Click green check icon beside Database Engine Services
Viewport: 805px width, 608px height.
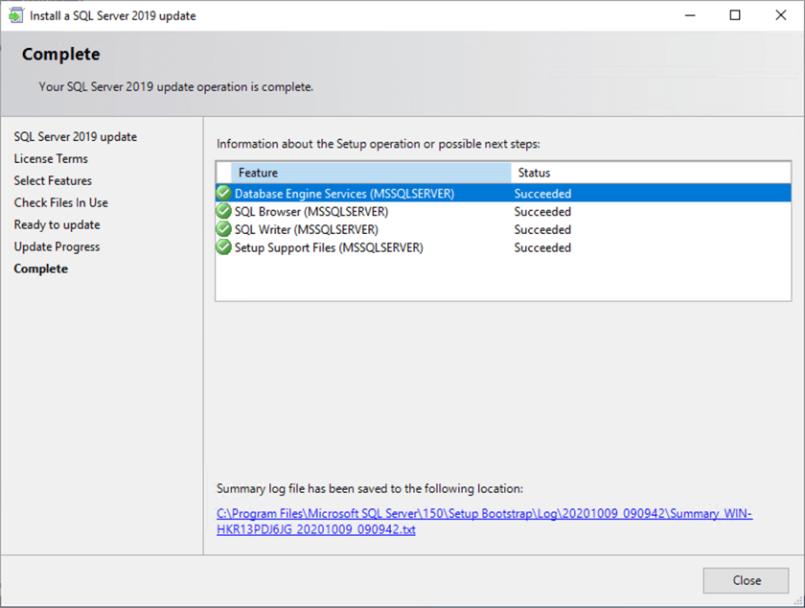[x=224, y=193]
